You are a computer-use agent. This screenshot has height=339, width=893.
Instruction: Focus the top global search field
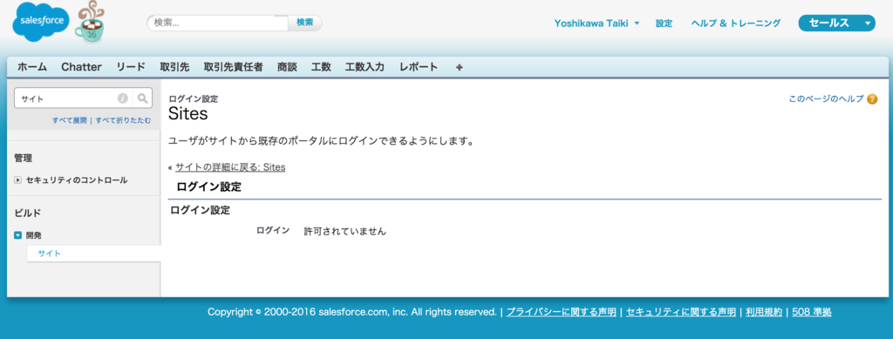(218, 23)
